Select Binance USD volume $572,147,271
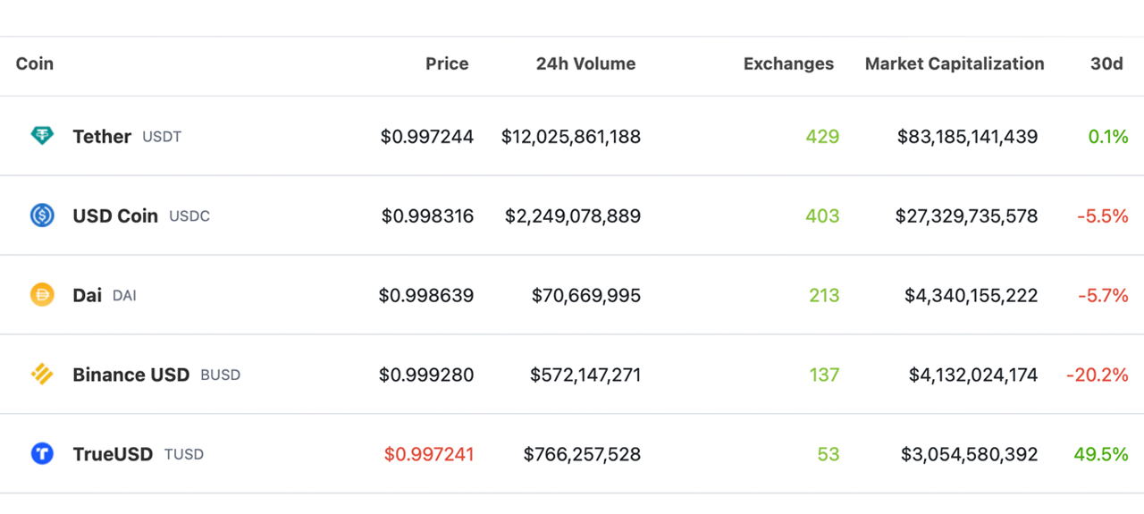Image resolution: width=1144 pixels, height=514 pixels. [x=585, y=375]
